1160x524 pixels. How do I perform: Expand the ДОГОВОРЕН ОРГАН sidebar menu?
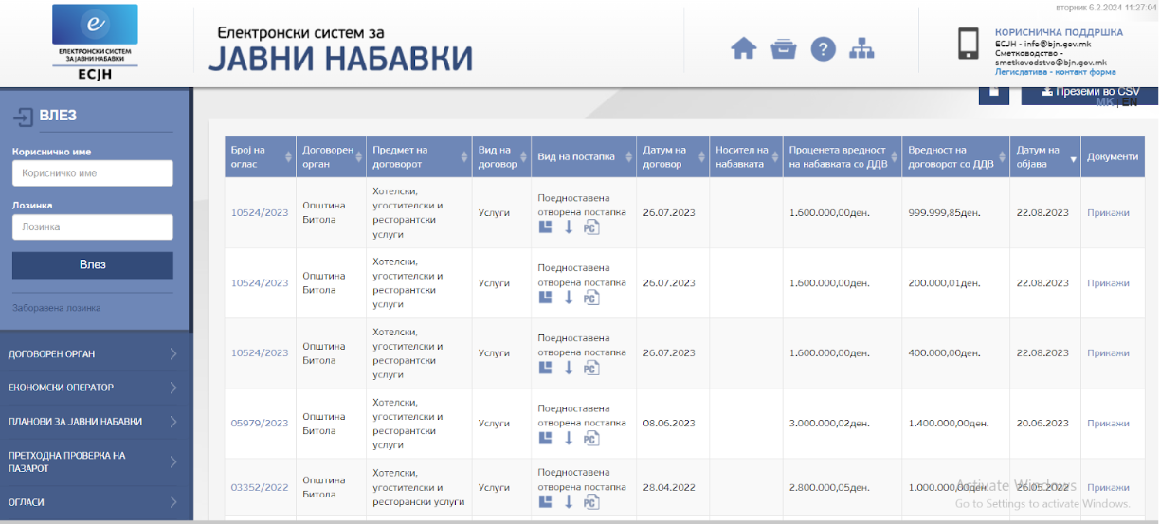pos(93,354)
